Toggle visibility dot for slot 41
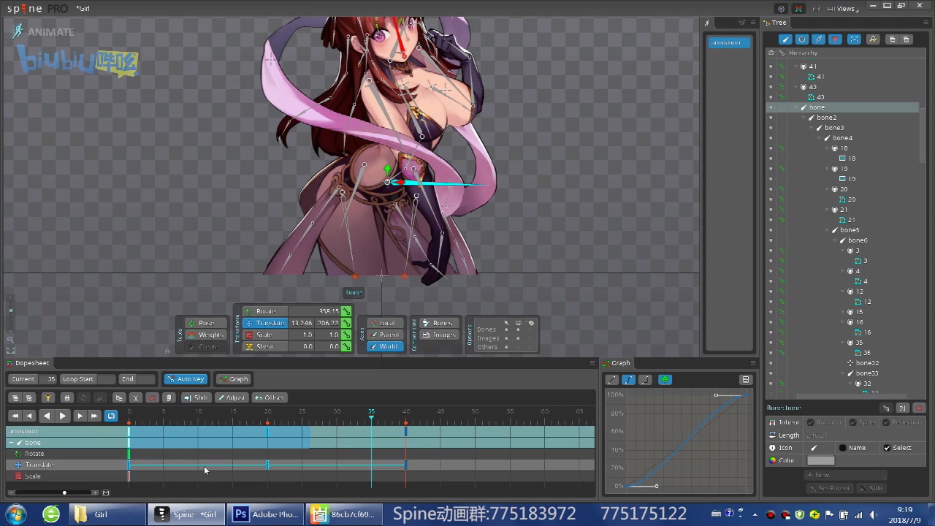This screenshot has width=935, height=526. point(770,66)
